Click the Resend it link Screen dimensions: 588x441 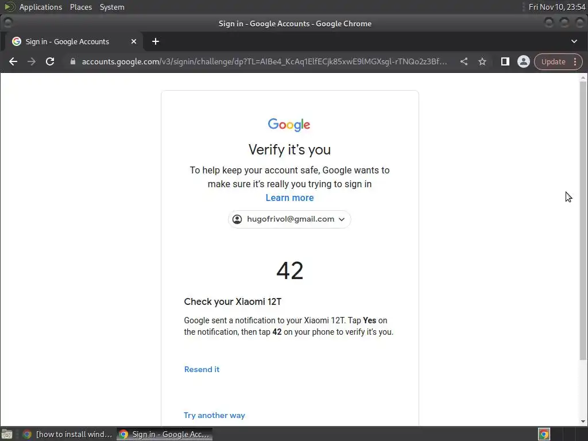(x=202, y=369)
